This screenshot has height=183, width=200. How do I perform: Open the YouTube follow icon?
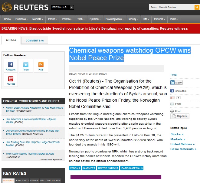tap(11, 79)
